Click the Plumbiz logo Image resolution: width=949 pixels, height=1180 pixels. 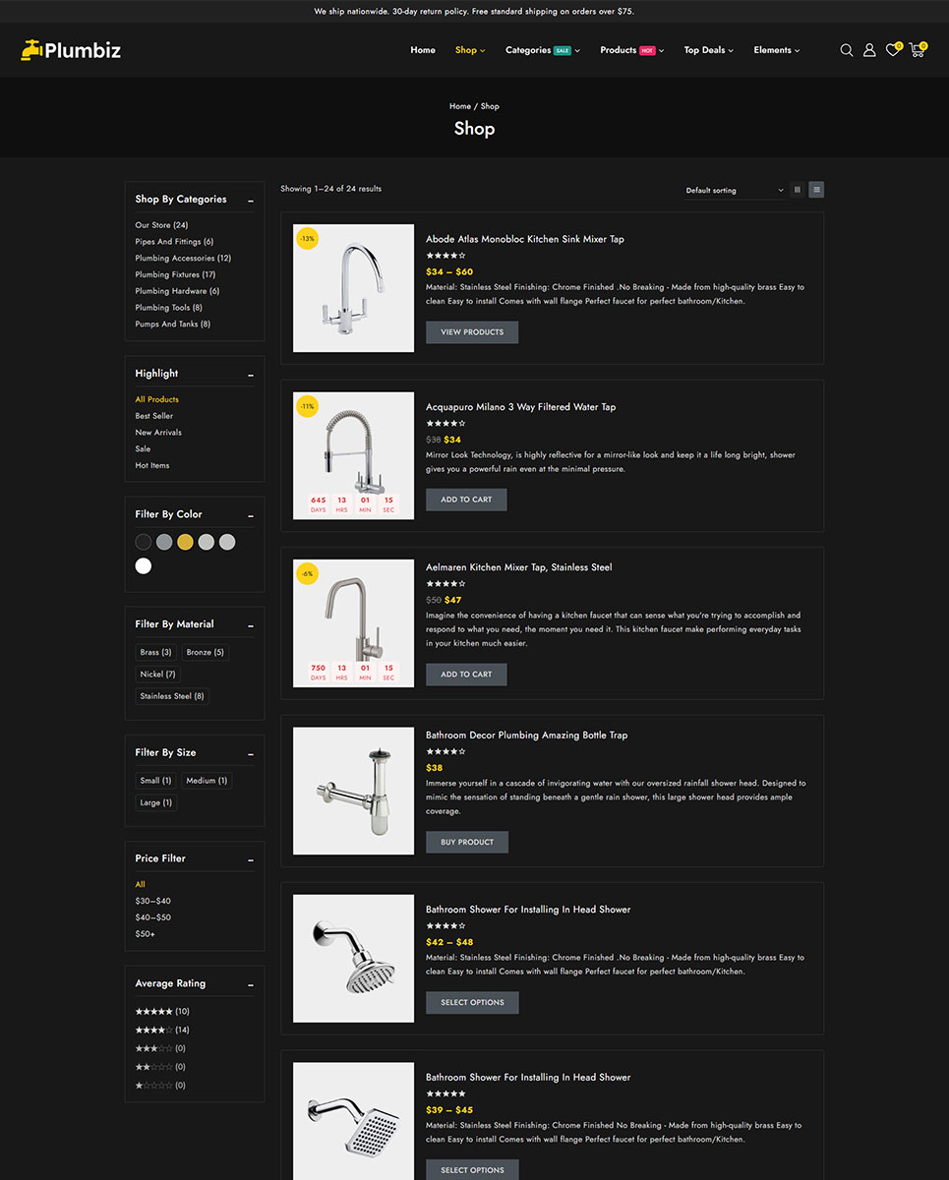(71, 50)
